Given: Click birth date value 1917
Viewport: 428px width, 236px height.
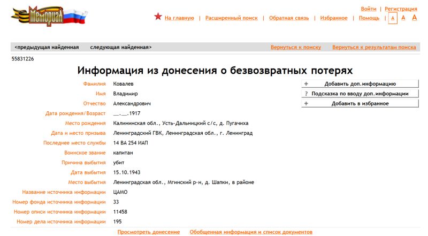Looking at the screenshot, I should point(127,113).
